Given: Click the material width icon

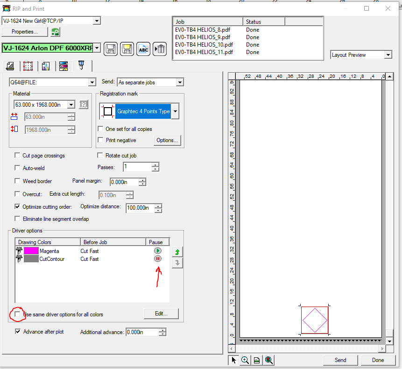Looking at the screenshot, I should pos(14,116).
